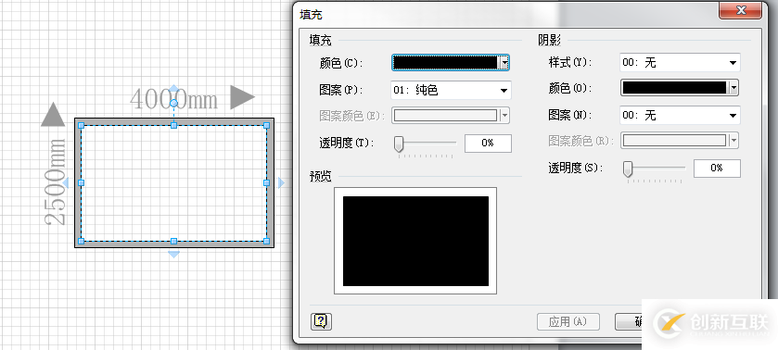The width and height of the screenshot is (778, 350).
Task: Click the shadow transparency 0% input box
Action: (x=717, y=169)
